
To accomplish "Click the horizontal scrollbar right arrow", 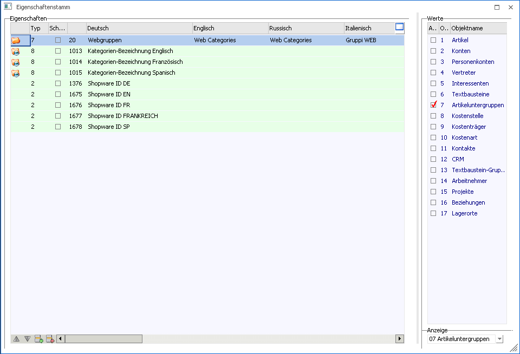I will tap(400, 339).
